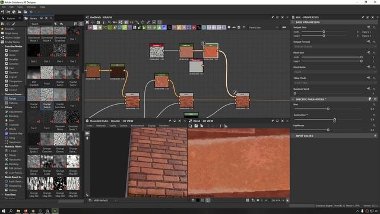Select the Weathering library item
This screenshot has width=380, height=214.
coord(15,186)
